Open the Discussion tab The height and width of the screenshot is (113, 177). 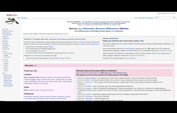click(24, 18)
